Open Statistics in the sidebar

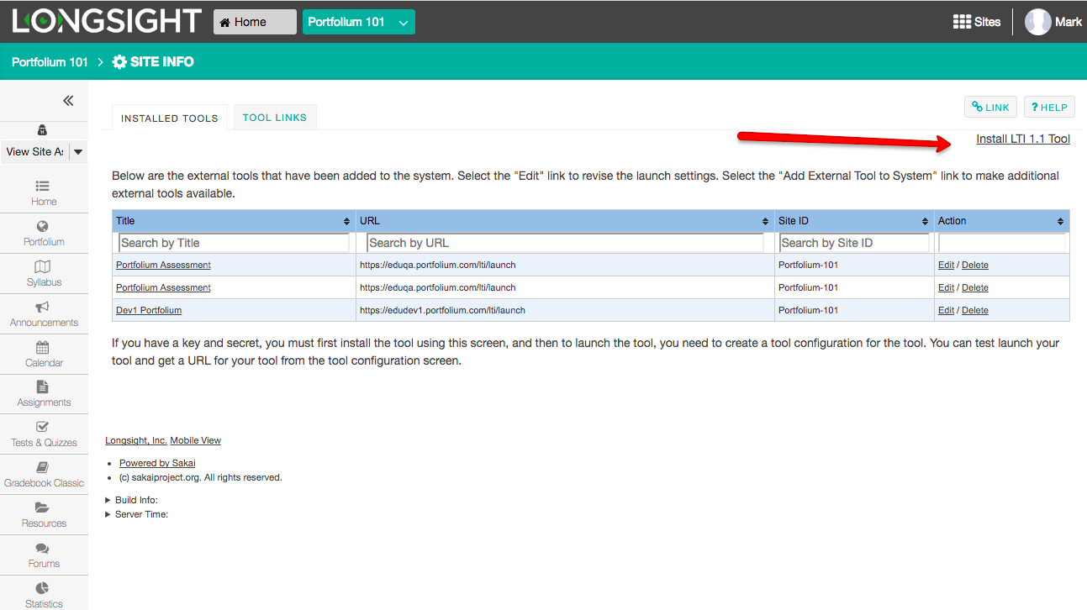click(x=44, y=594)
